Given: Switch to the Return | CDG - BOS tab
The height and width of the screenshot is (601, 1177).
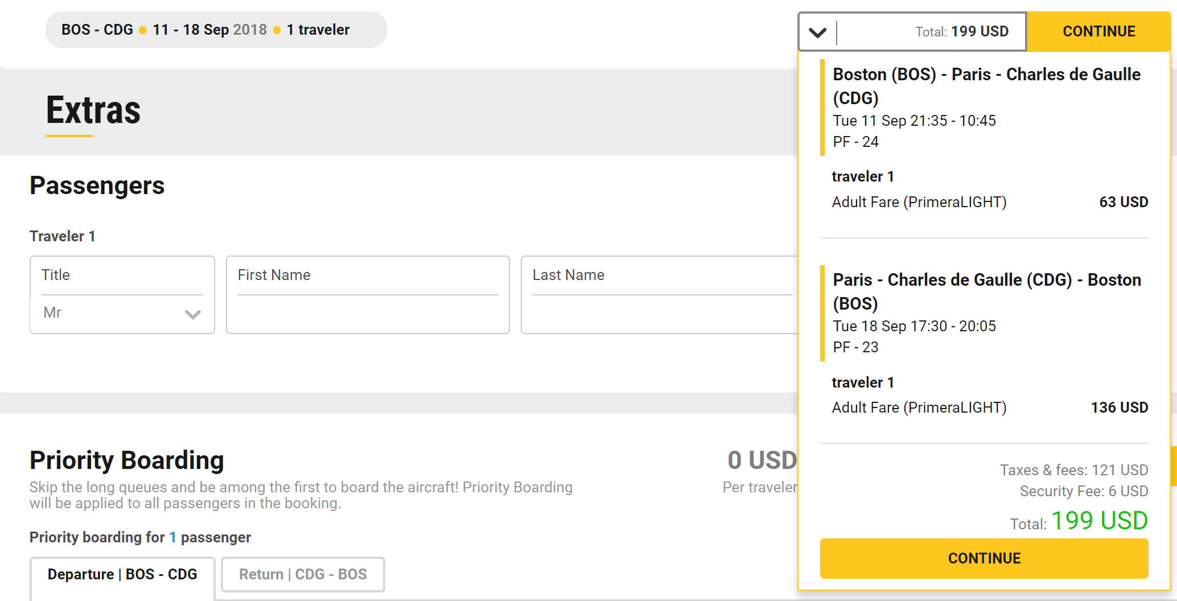Looking at the screenshot, I should [x=303, y=574].
